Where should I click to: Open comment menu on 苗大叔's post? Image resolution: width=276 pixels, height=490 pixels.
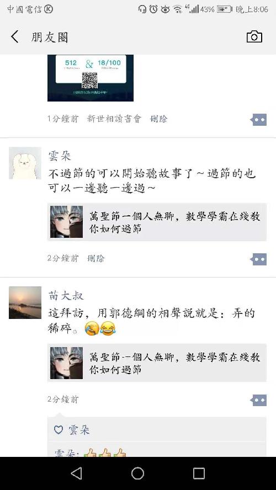[259, 400]
